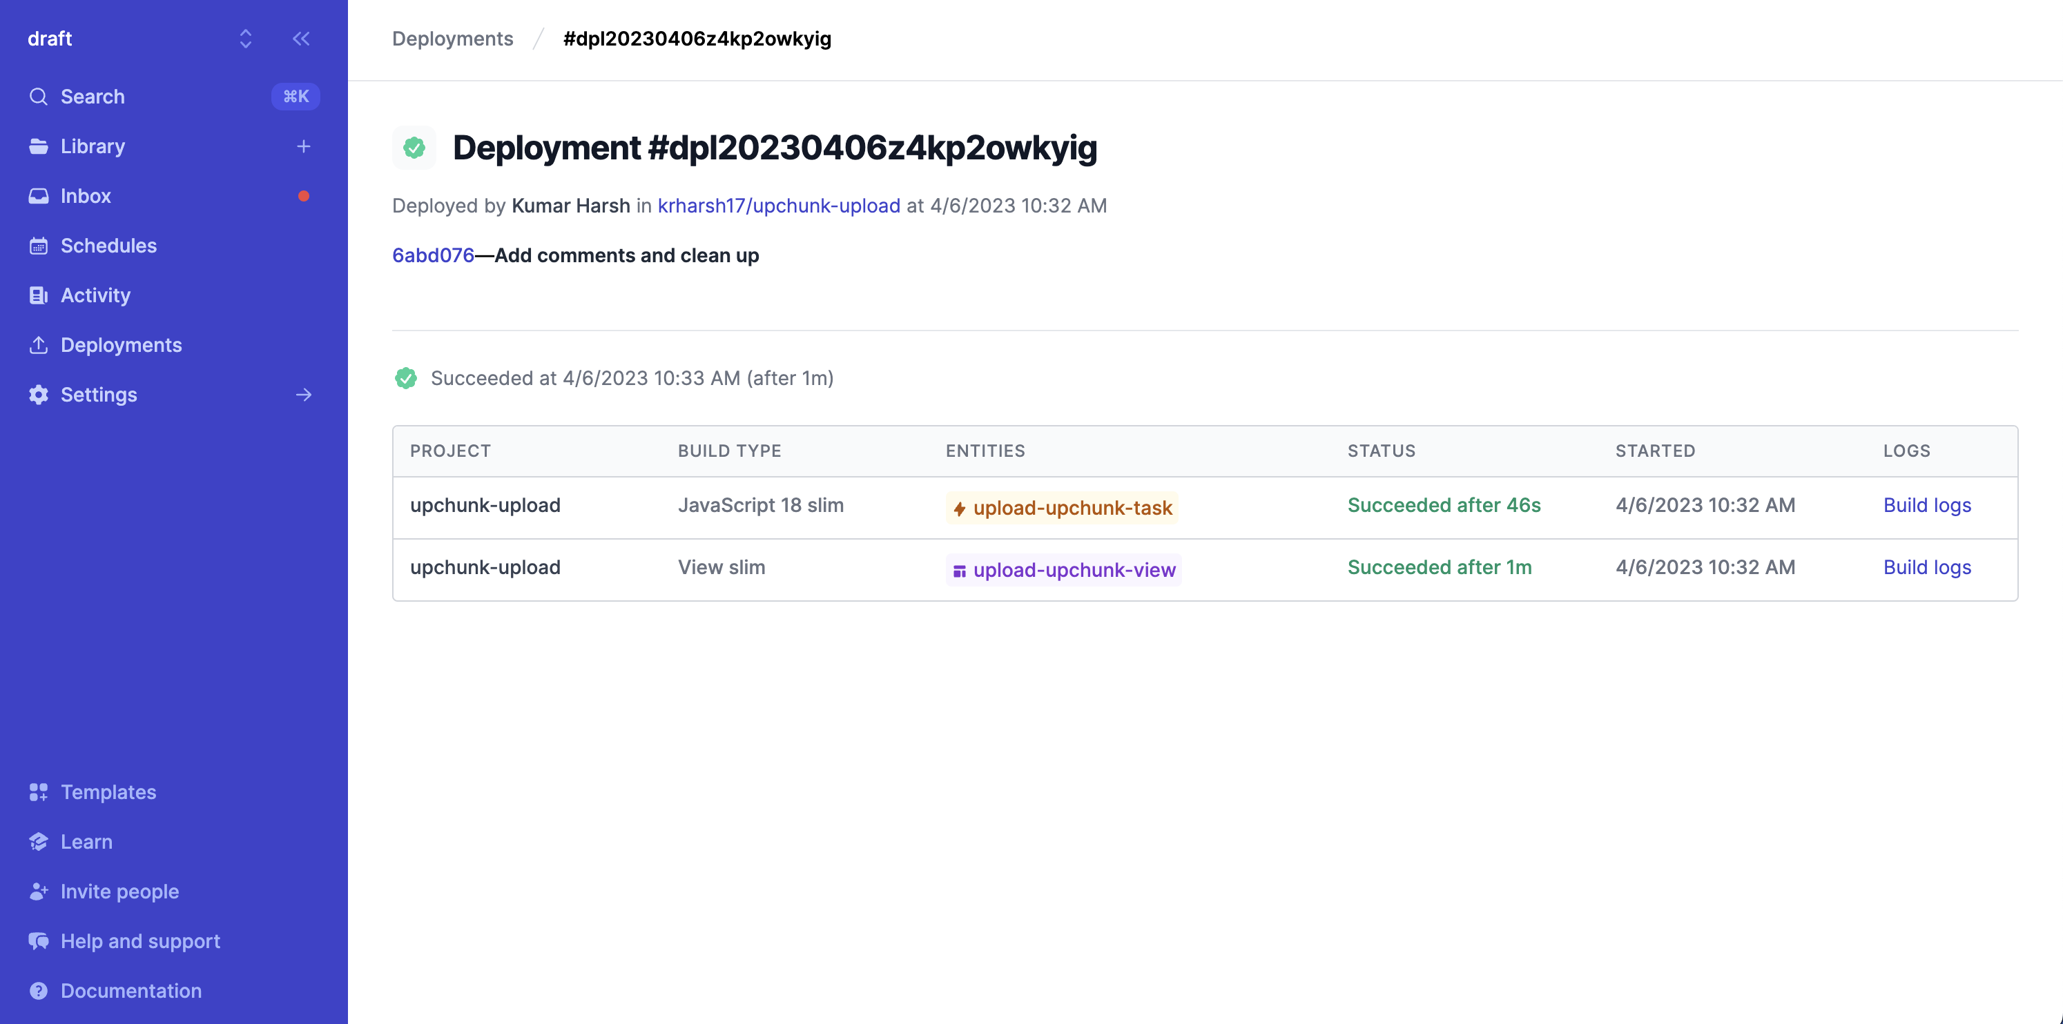This screenshot has height=1024, width=2063.
Task: Click the Deployments breadcrumb
Action: point(452,39)
